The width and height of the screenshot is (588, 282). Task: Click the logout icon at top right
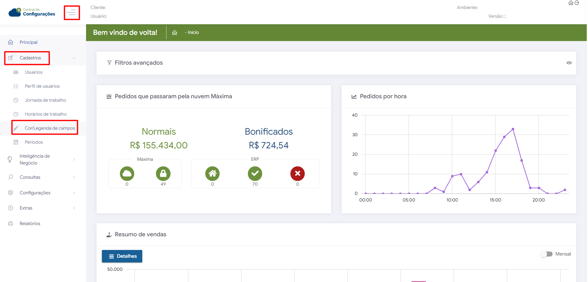tap(577, 3)
